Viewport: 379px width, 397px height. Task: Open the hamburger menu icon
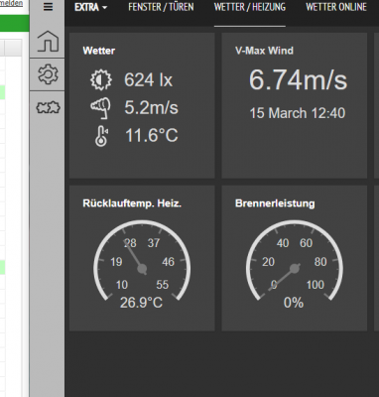(48, 7)
